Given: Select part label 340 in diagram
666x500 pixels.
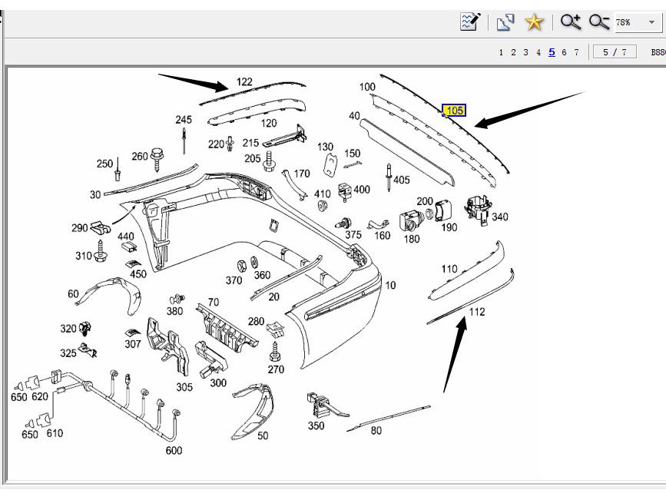Looking at the screenshot, I should tap(500, 217).
